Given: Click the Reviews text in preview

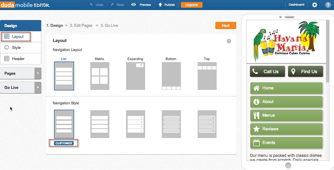Looking at the screenshot, I should (270, 129).
